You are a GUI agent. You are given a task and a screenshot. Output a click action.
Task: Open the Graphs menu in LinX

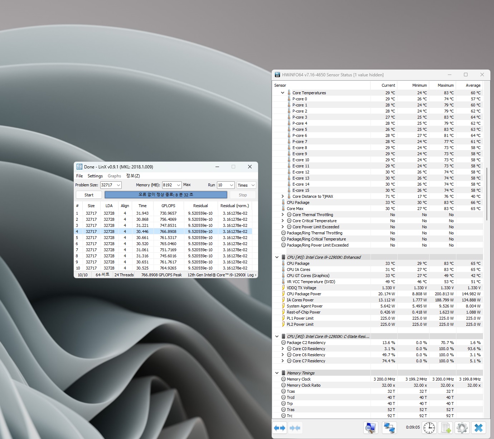click(114, 176)
